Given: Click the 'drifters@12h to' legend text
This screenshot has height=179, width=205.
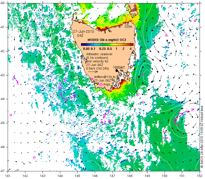Looking at the screenshot, I should coord(105,77).
